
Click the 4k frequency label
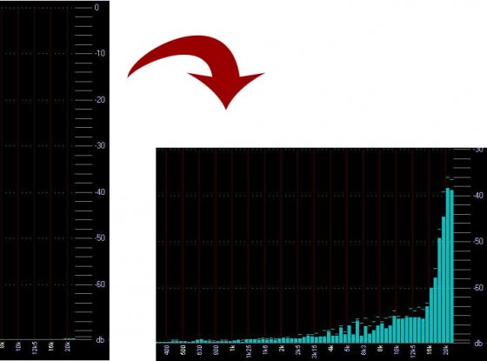pos(330,349)
